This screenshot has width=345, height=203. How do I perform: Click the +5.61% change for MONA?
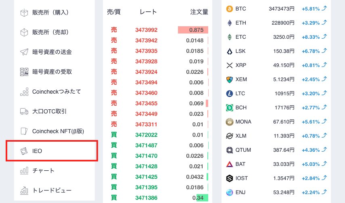tap(311, 122)
